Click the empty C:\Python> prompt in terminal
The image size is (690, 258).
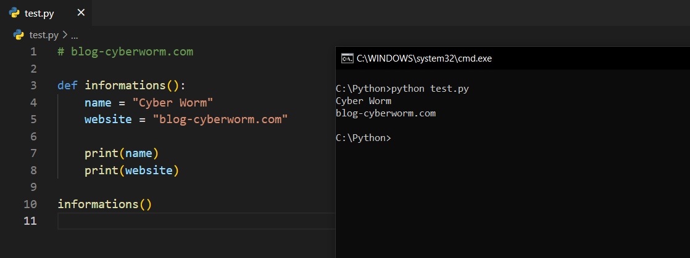click(x=364, y=138)
